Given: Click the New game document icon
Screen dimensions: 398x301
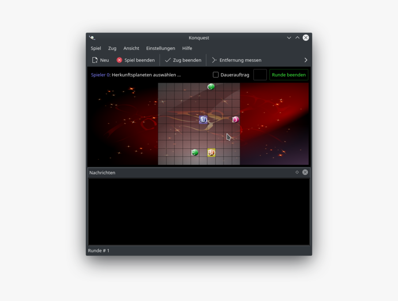Looking at the screenshot, I should (95, 60).
